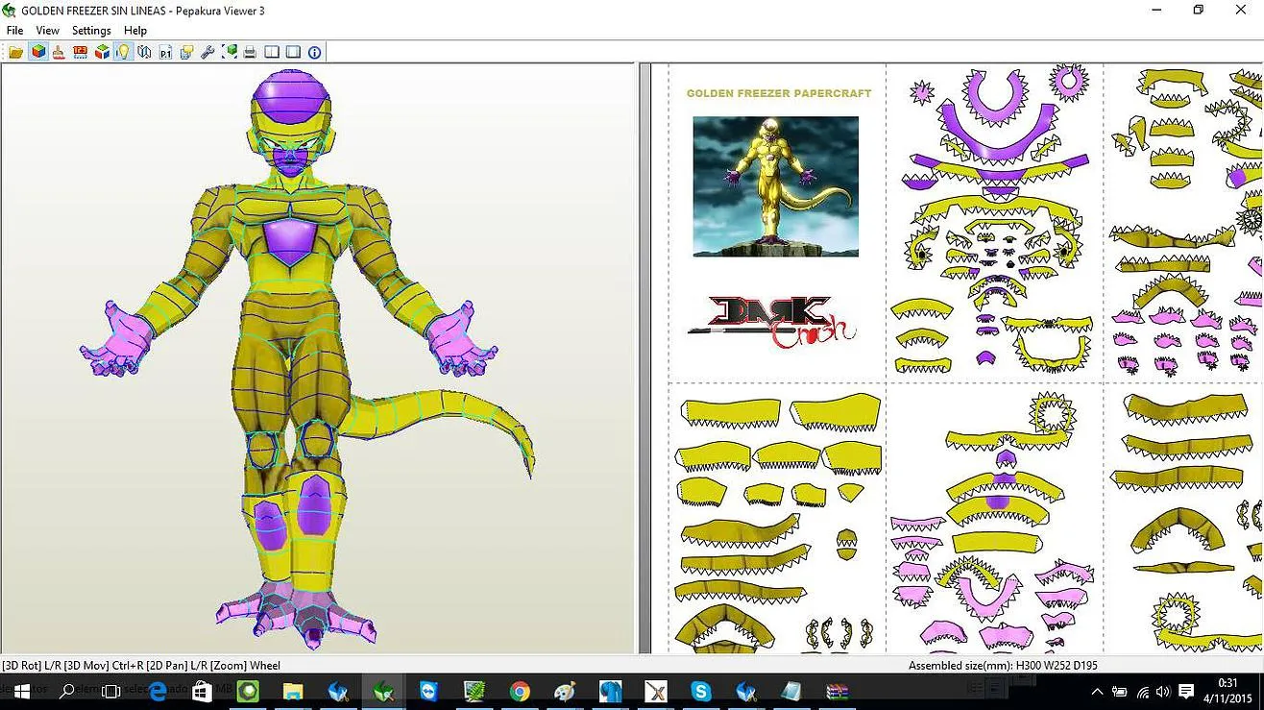
Task: Select the single-pane window layout icon
Action: [293, 52]
